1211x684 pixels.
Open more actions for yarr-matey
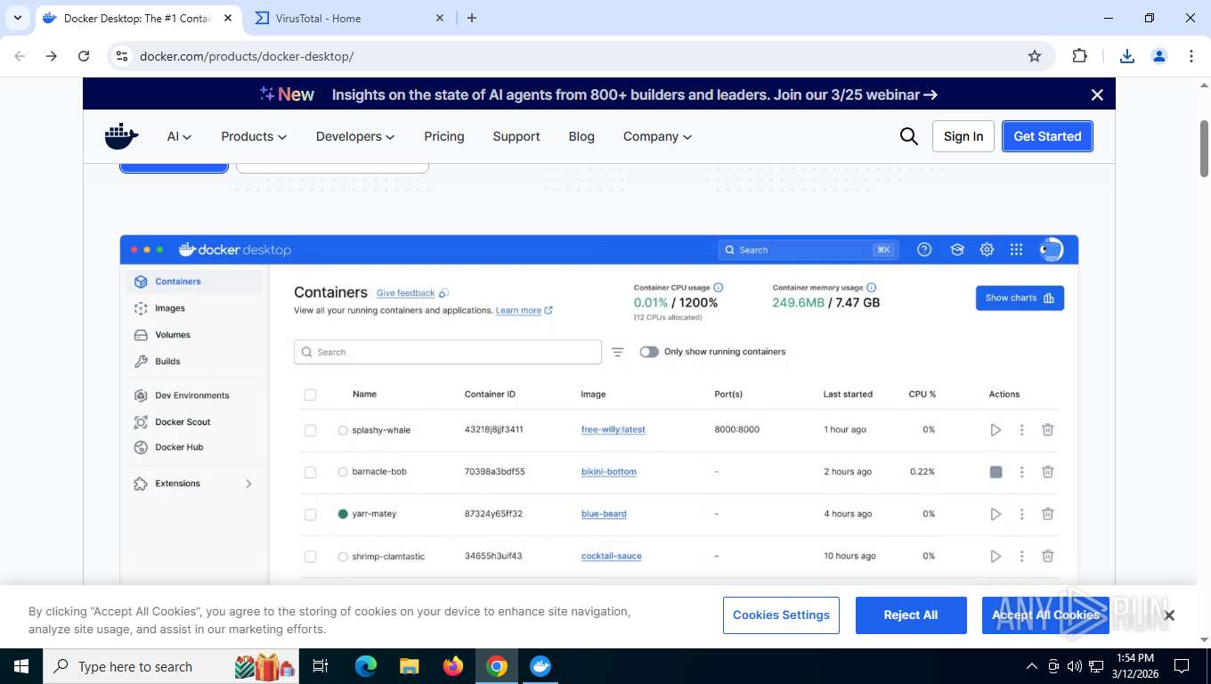pos(1021,514)
